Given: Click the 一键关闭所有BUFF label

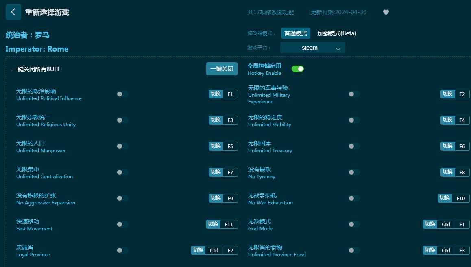Looking at the screenshot, I should (36, 69).
